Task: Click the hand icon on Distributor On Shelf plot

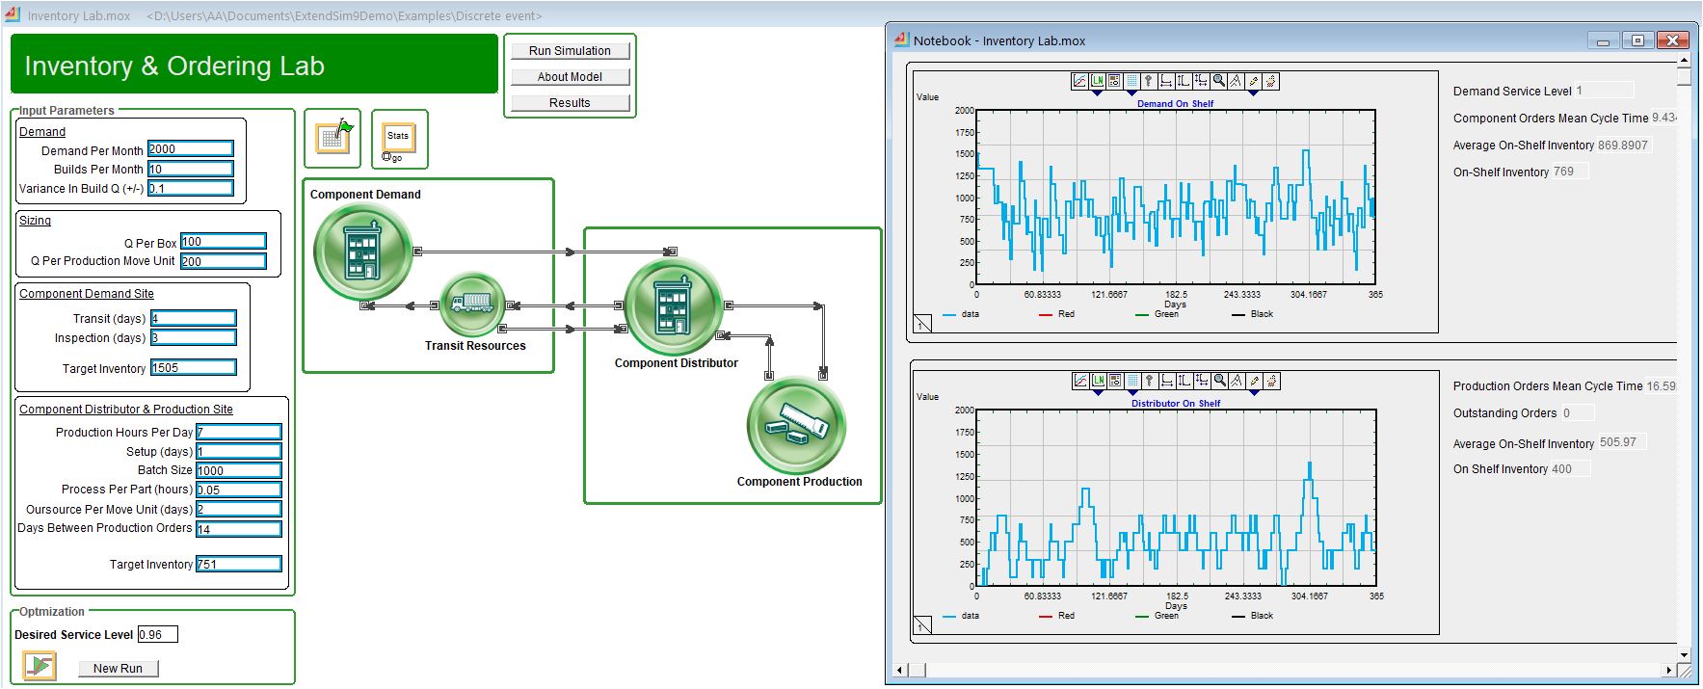Action: 1272,381
